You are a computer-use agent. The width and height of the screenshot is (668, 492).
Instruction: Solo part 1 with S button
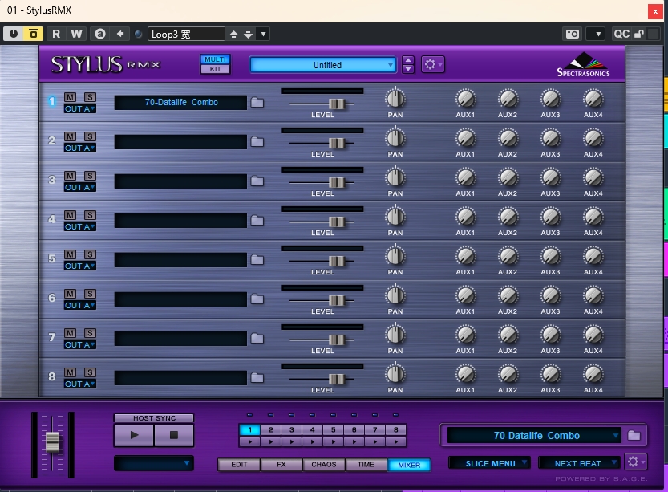90,97
